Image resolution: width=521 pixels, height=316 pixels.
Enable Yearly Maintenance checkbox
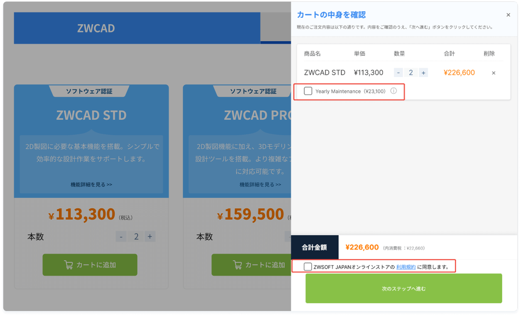(x=308, y=91)
